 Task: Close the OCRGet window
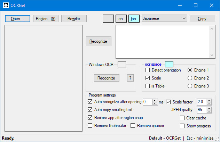tap(212, 5)
